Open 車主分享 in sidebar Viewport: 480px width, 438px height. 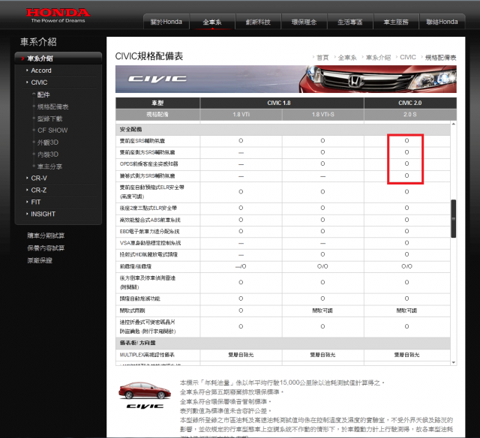[49, 166]
